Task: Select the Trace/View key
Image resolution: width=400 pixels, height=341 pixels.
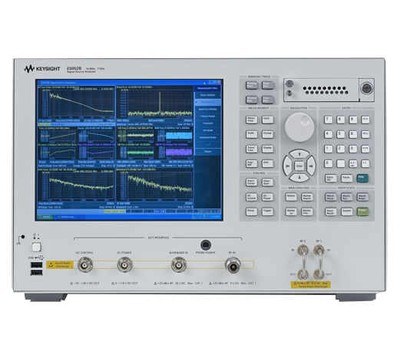Action: [252, 149]
